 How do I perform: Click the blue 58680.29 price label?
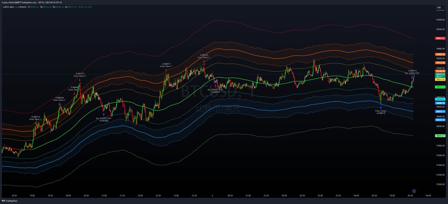[441, 103]
